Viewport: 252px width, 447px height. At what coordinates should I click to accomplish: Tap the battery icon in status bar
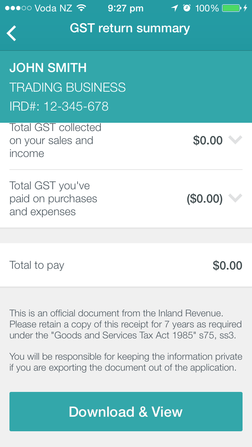click(x=232, y=8)
